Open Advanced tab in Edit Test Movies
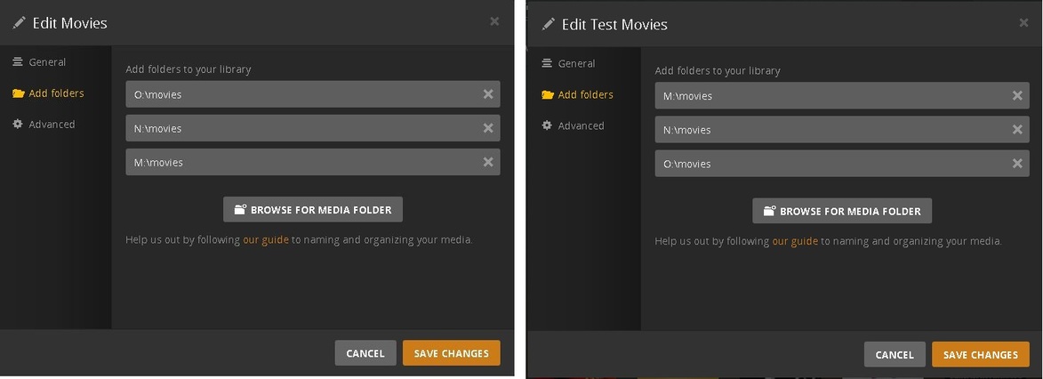This screenshot has height=379, width=1043. (x=581, y=126)
